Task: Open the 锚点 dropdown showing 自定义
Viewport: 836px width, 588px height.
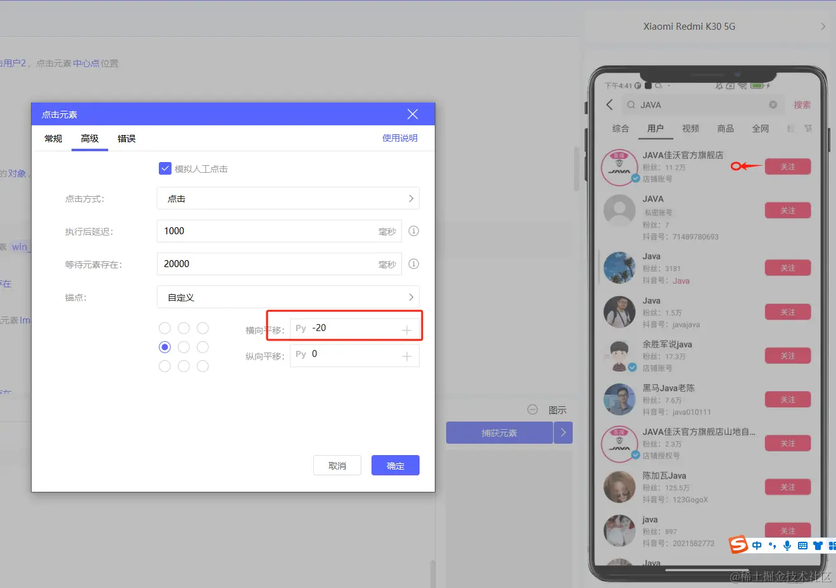Action: coord(288,297)
